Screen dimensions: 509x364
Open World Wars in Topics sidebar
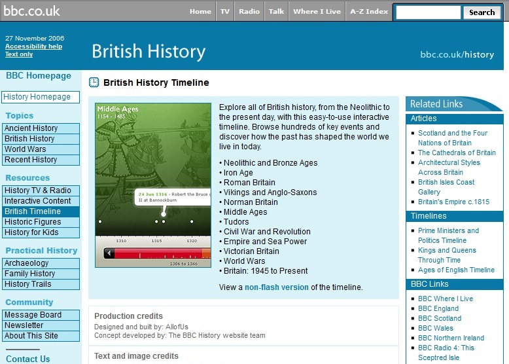(x=41, y=149)
